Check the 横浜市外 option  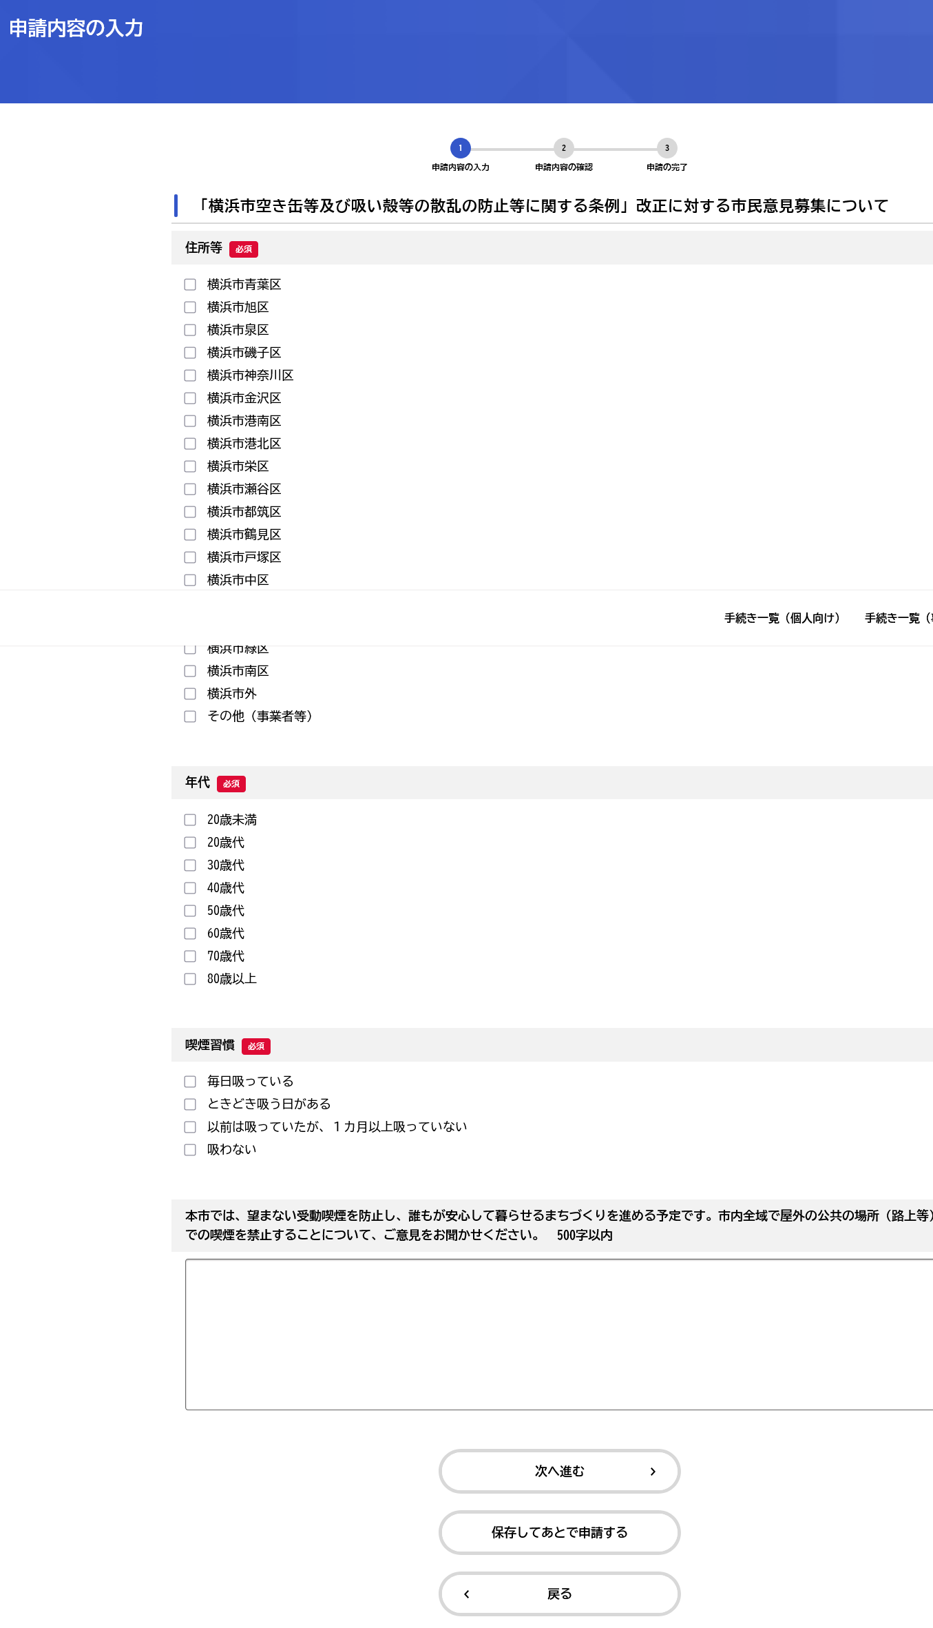coord(190,694)
